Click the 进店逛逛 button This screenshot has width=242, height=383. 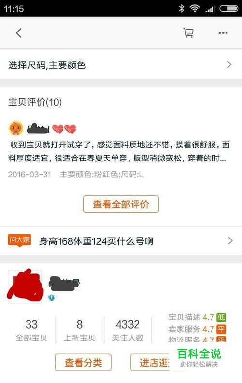tap(150, 363)
